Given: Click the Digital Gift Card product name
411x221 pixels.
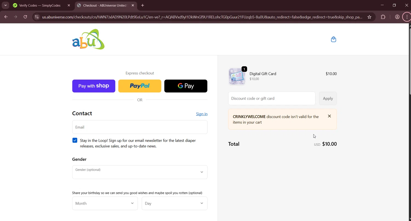Looking at the screenshot, I should (263, 74).
